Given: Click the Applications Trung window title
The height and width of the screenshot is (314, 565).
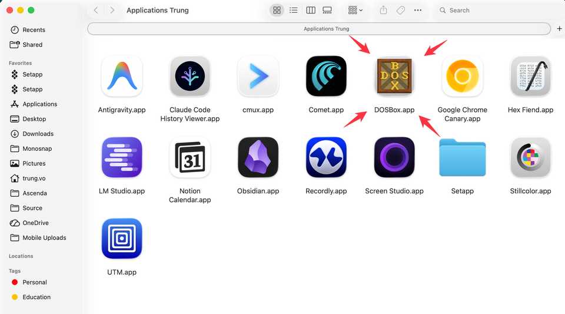Looking at the screenshot, I should coord(158,10).
